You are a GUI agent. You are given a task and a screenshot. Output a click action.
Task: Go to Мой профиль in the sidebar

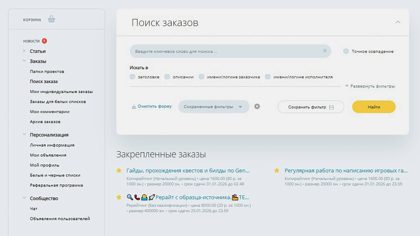(x=44, y=165)
